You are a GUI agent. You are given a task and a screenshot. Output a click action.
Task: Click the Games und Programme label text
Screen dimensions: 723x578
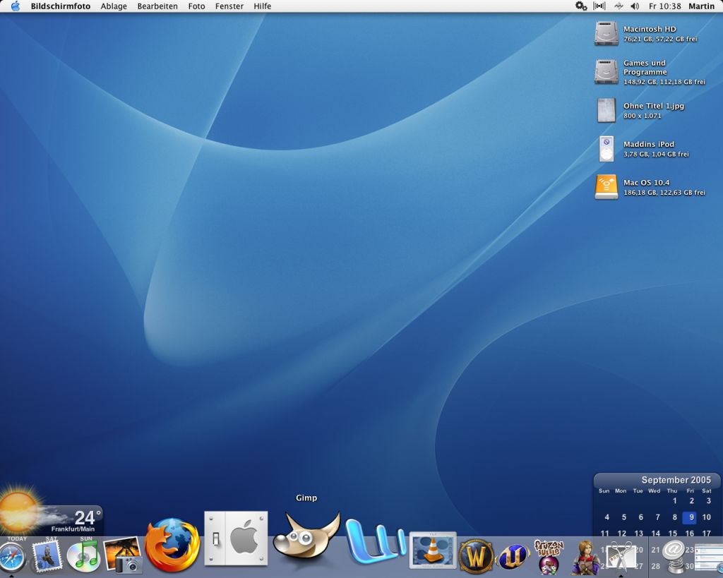click(x=645, y=67)
